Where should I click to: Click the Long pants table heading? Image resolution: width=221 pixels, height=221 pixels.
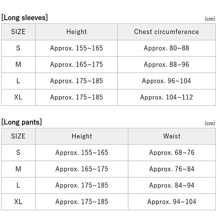pyautogui.click(x=21, y=122)
